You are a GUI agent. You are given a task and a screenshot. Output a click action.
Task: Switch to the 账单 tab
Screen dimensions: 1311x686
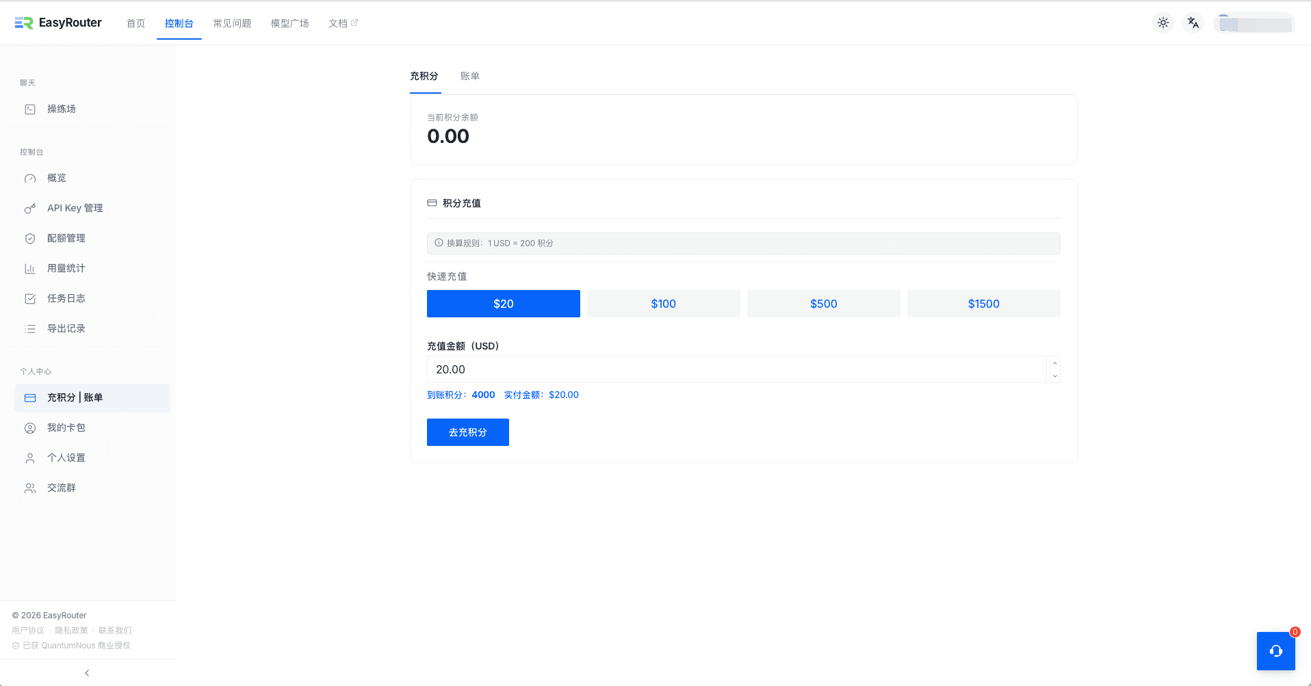(469, 76)
